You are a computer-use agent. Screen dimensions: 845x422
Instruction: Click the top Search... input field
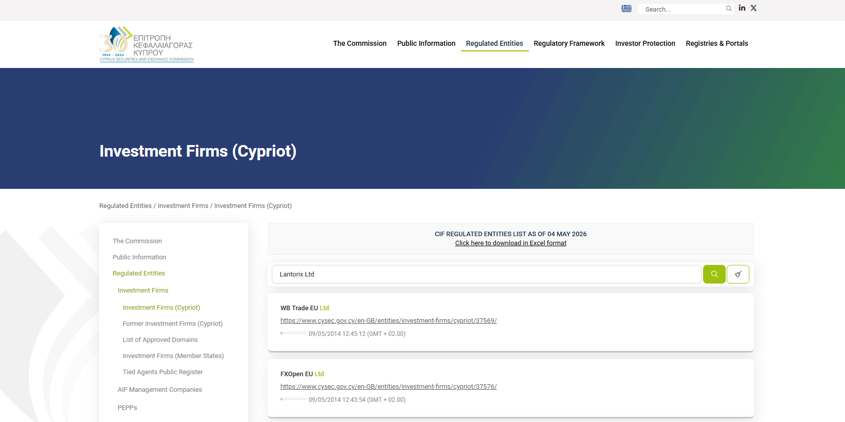682,9
